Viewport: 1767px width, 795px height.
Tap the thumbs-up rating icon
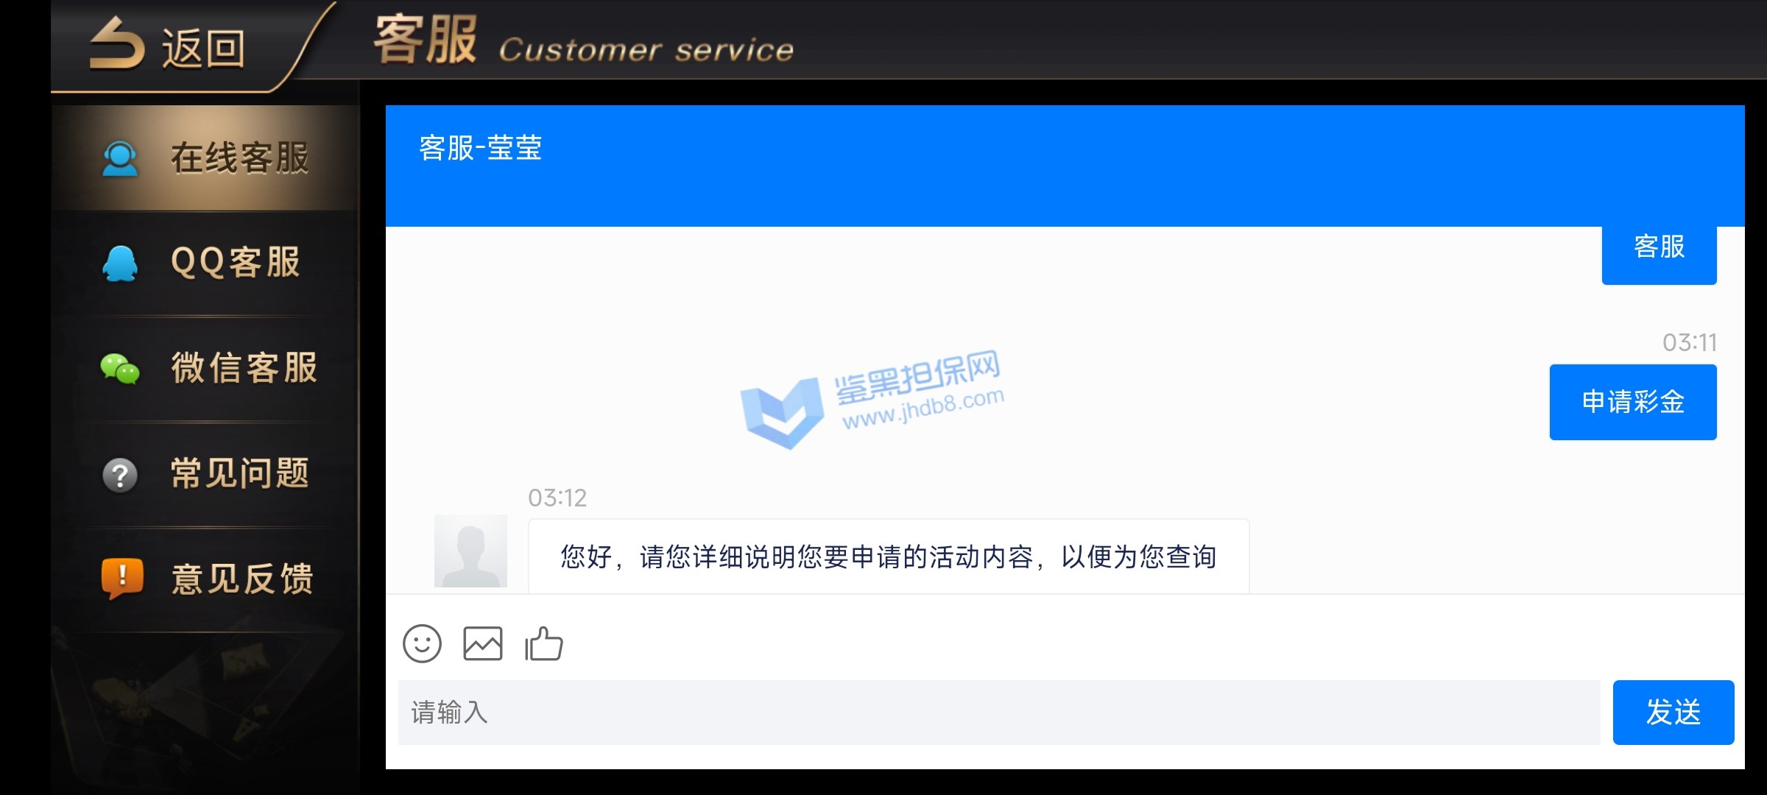[544, 643]
